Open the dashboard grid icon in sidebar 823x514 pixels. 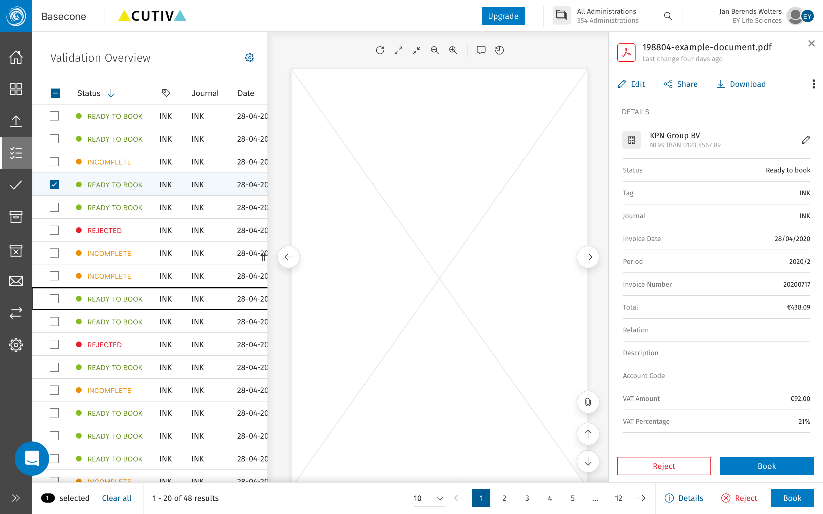16,89
